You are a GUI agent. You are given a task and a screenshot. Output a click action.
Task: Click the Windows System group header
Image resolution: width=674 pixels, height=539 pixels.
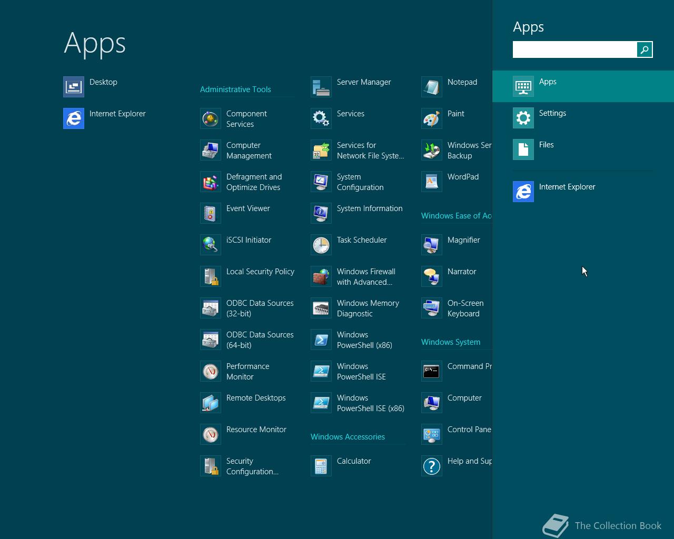(x=451, y=342)
